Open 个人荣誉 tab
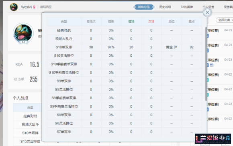The height and width of the screenshot is (146, 233). tap(208, 7)
